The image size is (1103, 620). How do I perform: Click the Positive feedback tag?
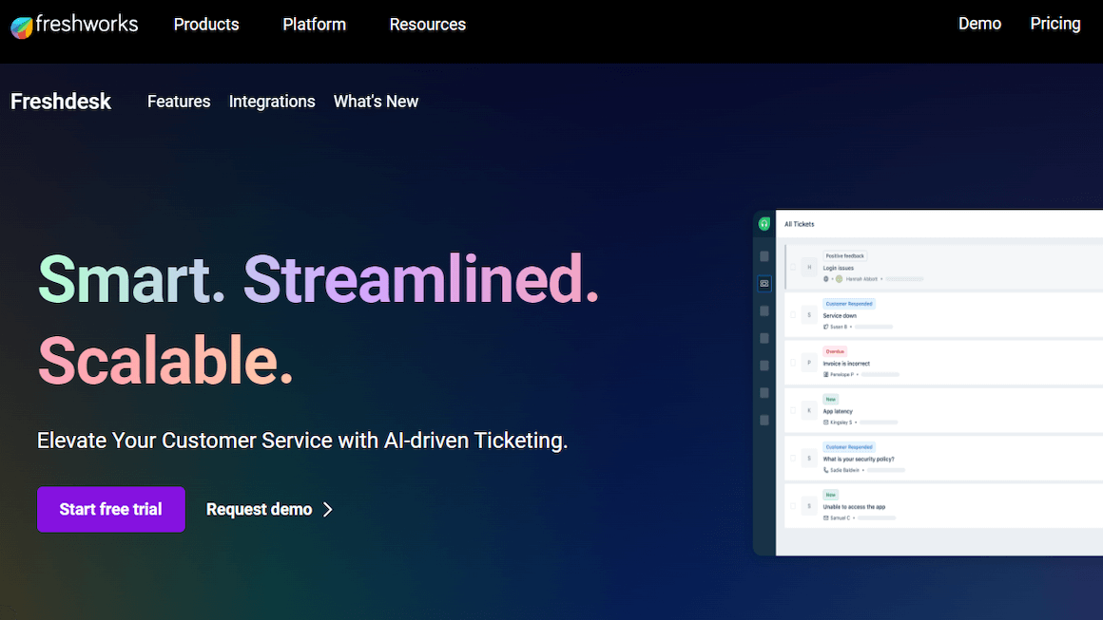844,256
